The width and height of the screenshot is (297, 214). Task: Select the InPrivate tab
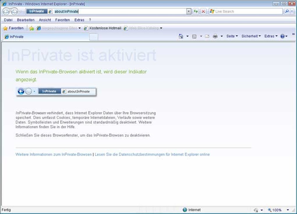click(46, 37)
